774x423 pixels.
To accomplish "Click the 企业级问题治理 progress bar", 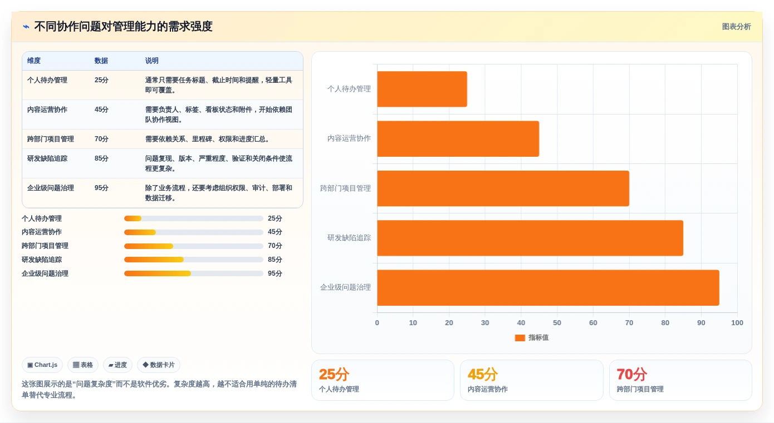I will (x=194, y=273).
